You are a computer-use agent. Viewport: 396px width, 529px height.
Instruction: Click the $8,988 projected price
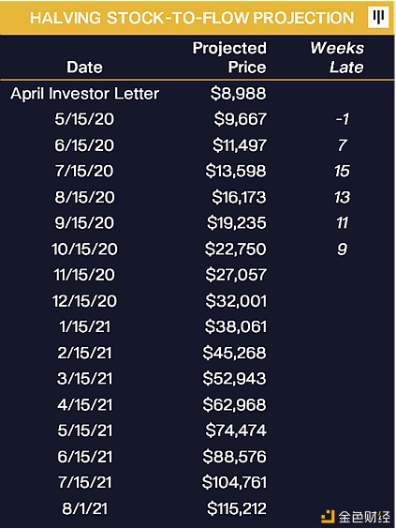pyautogui.click(x=239, y=93)
